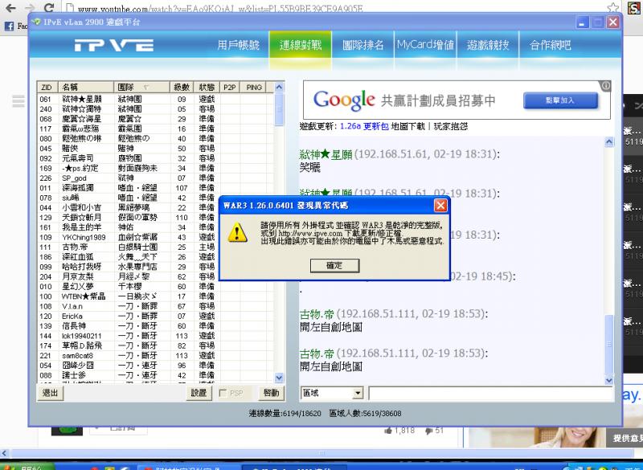Open the MyCard增值 tab
Viewport: 643px width, 470px height.
(424, 46)
